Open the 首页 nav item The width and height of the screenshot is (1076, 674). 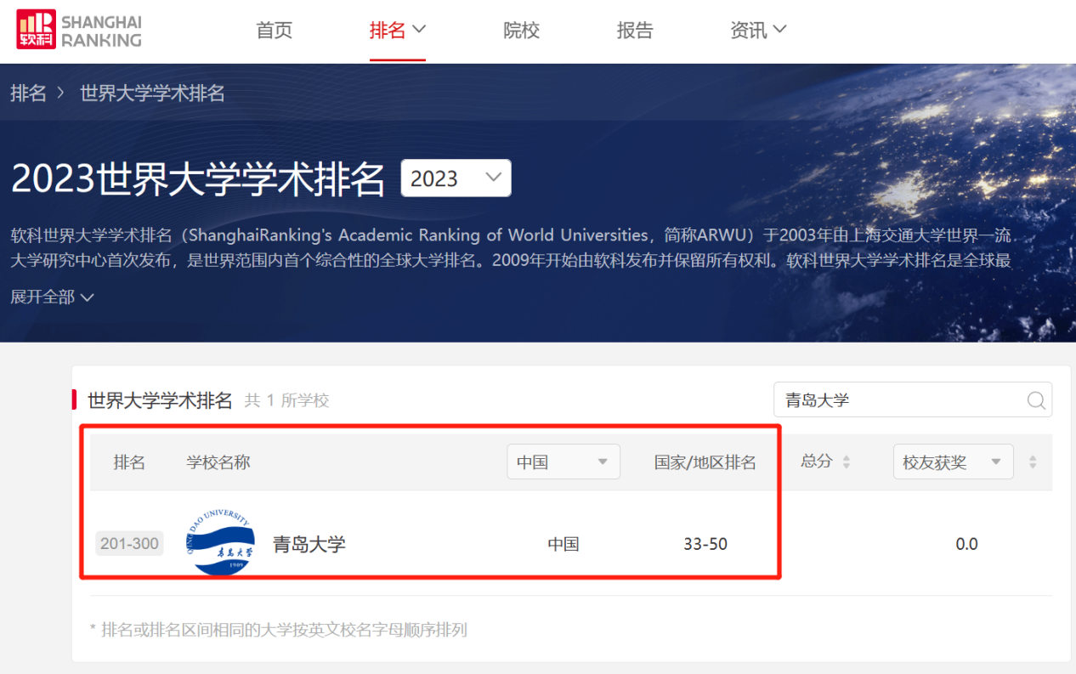(x=275, y=31)
